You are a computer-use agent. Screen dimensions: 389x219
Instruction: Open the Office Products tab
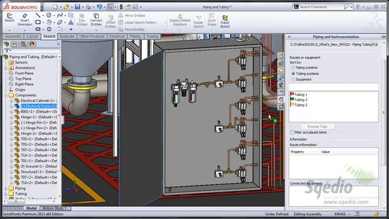pyautogui.click(x=92, y=36)
